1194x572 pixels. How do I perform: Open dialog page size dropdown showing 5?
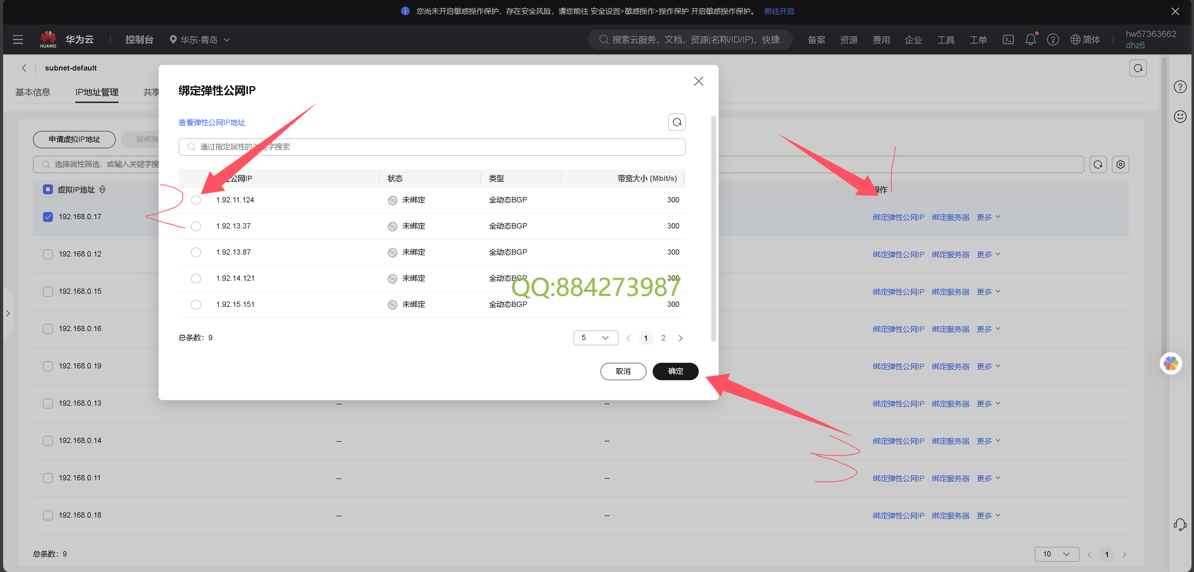pyautogui.click(x=596, y=338)
